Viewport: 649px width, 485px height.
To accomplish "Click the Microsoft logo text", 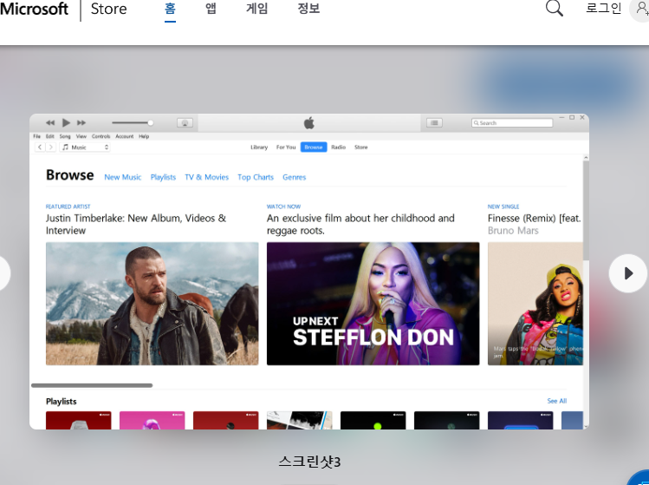I will [34, 9].
